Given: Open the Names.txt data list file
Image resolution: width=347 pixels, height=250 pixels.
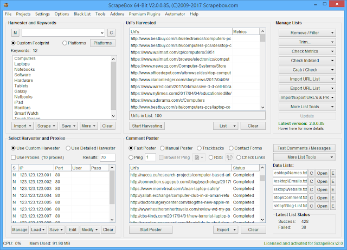Looking at the screenshot, I should coord(322,173).
